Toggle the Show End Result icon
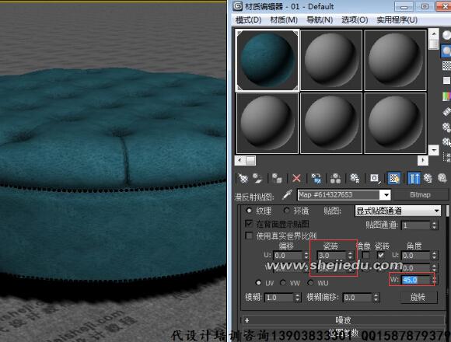 coord(414,179)
